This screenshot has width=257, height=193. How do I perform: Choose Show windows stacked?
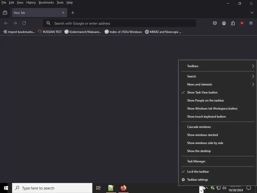pos(218,135)
